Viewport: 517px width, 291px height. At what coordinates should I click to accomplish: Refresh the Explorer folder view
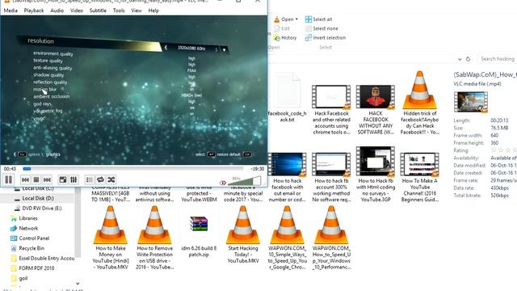468,59
